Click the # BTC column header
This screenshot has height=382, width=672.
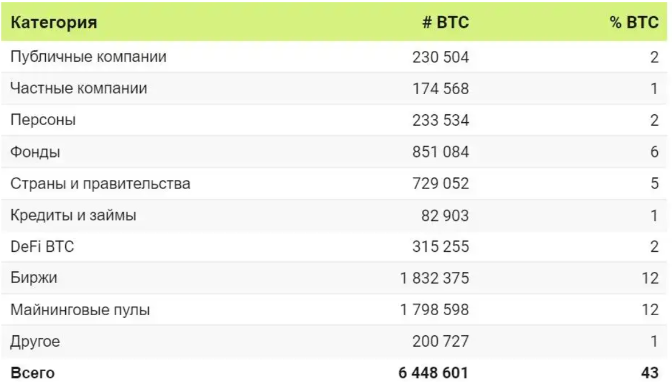(x=445, y=23)
